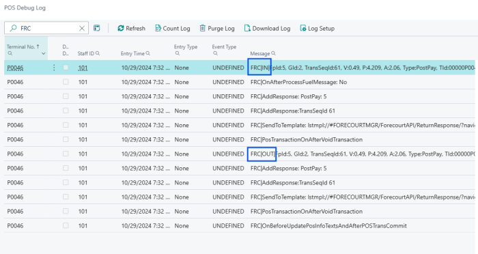This screenshot has width=478, height=254.
Task: Click the Download Log icon
Action: coord(247,29)
